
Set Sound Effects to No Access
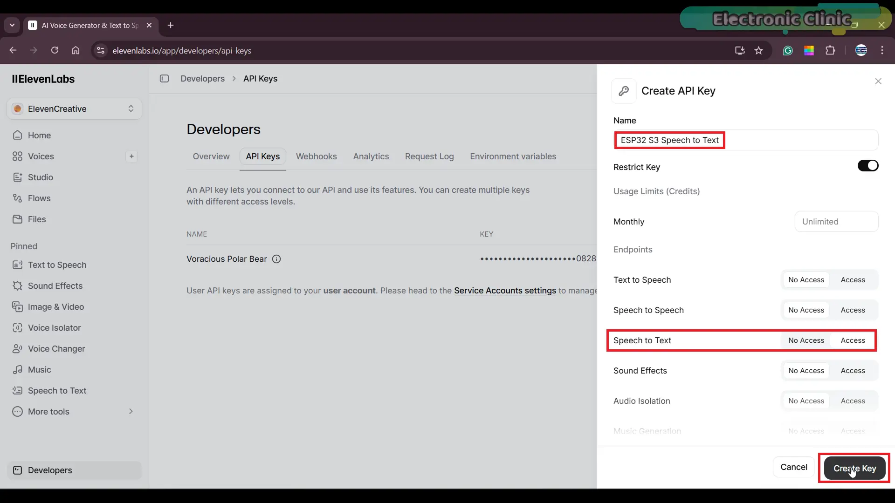click(806, 371)
